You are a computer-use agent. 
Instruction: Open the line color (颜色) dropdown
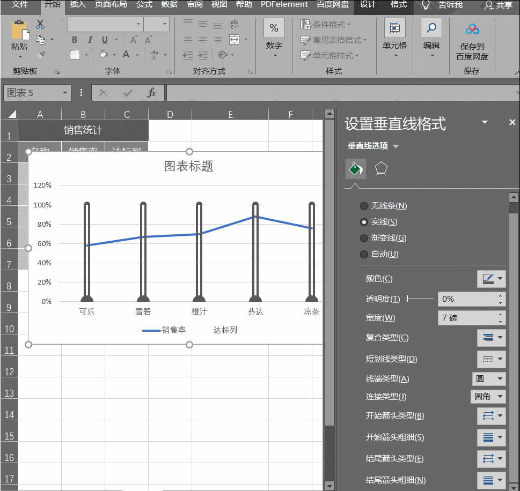492,279
